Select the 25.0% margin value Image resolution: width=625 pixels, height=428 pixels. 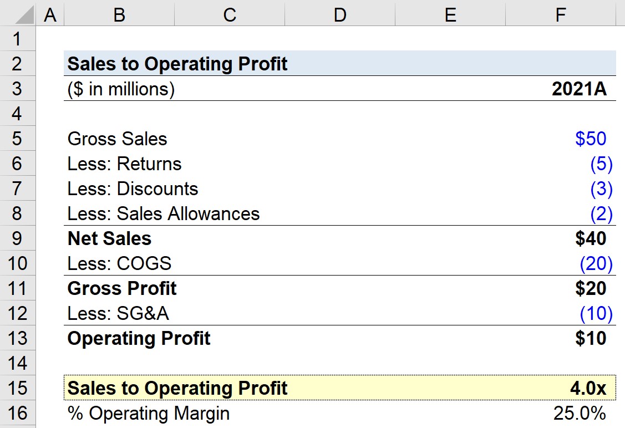(580, 413)
